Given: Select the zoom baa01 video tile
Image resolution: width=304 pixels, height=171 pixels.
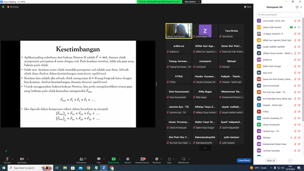Looking at the screenshot, I should click(x=205, y=31).
